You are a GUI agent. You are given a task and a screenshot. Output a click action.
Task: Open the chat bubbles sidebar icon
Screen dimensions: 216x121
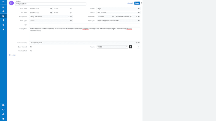tap(3, 110)
